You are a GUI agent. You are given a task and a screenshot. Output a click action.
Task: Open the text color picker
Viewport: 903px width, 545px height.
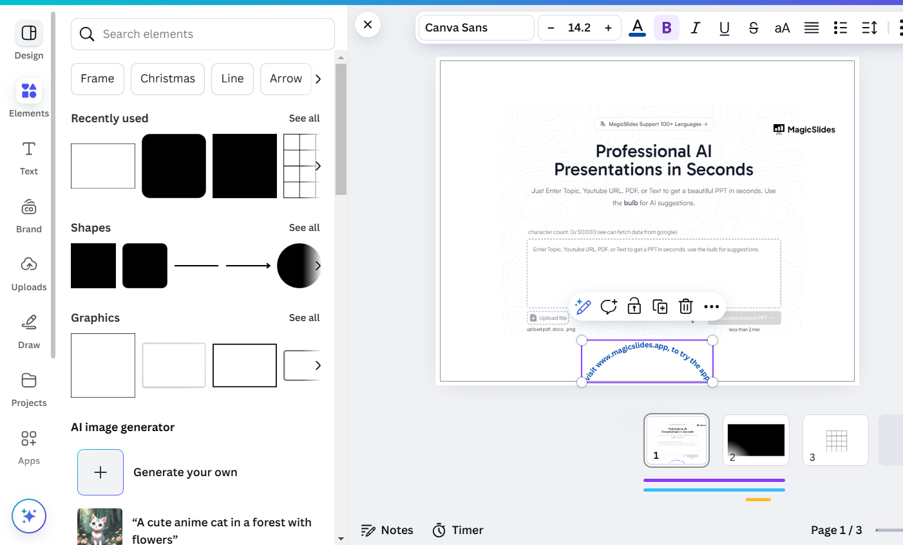638,28
